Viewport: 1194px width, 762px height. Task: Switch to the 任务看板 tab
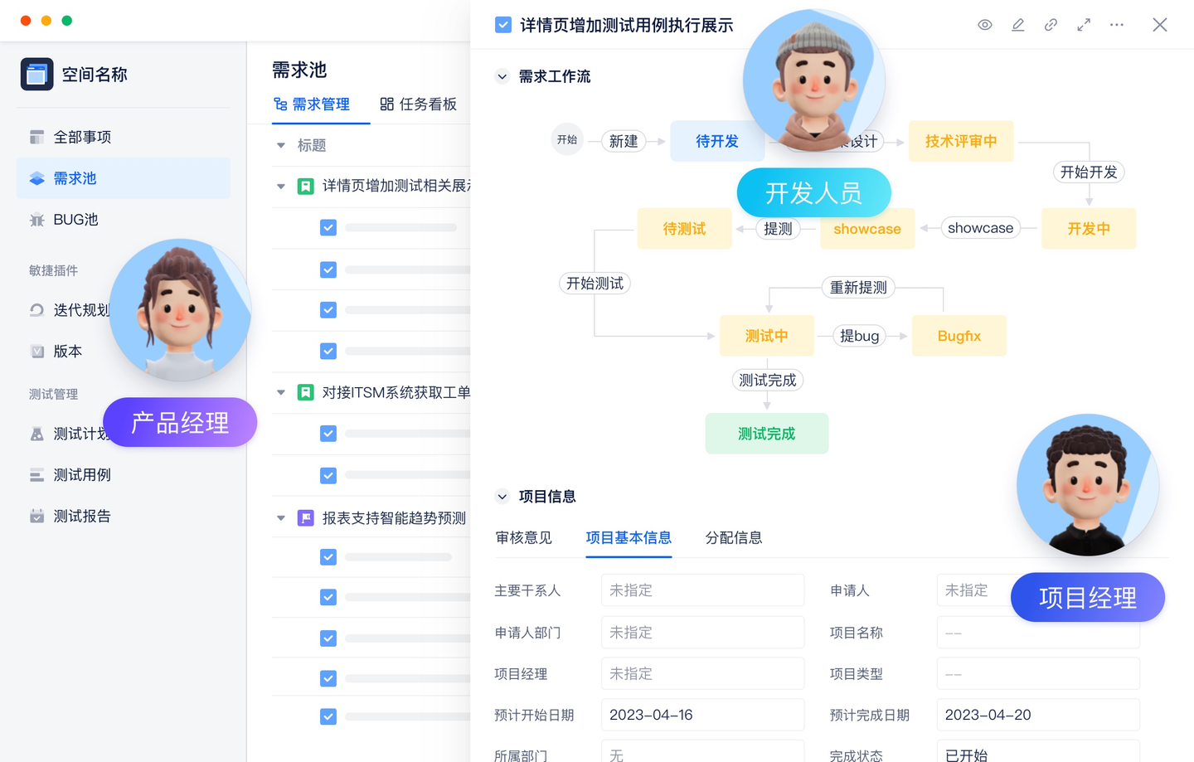(x=419, y=104)
